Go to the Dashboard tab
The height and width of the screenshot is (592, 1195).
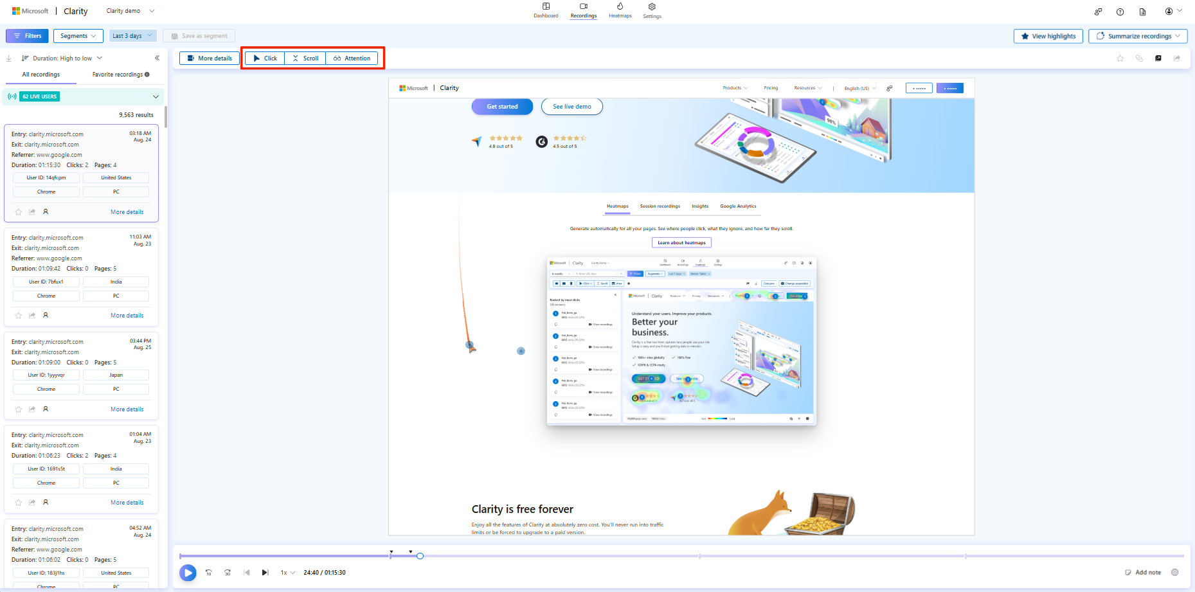[546, 11]
